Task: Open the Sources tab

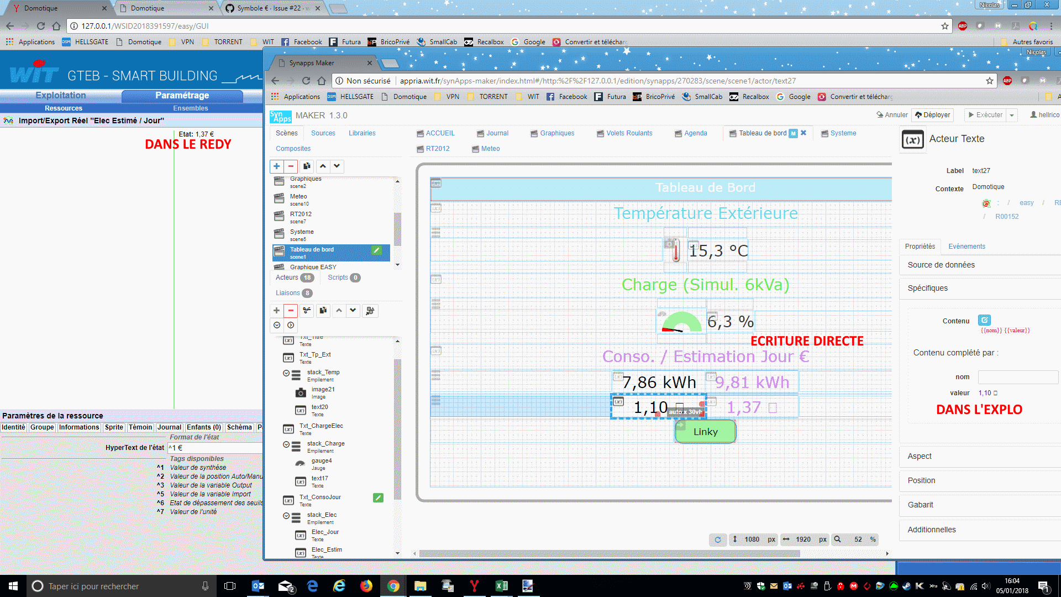Action: (x=323, y=133)
